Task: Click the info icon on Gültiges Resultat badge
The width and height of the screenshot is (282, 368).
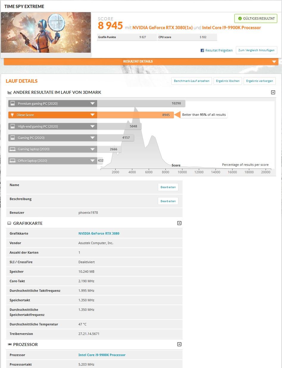Action: tap(240, 18)
